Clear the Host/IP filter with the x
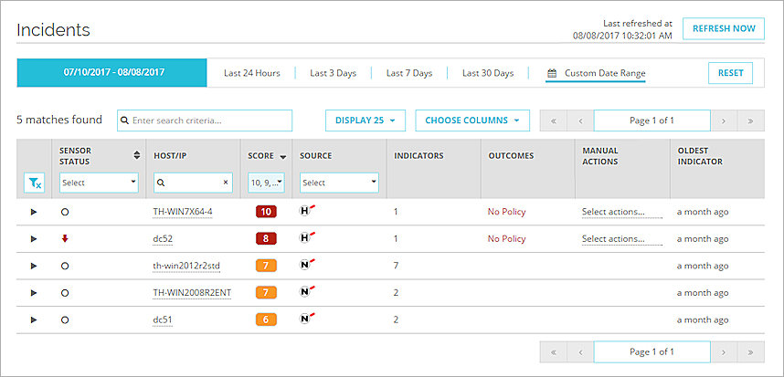This screenshot has height=377, width=784. click(x=226, y=183)
